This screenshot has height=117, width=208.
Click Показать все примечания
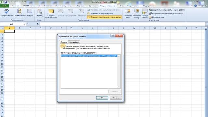[100, 14]
